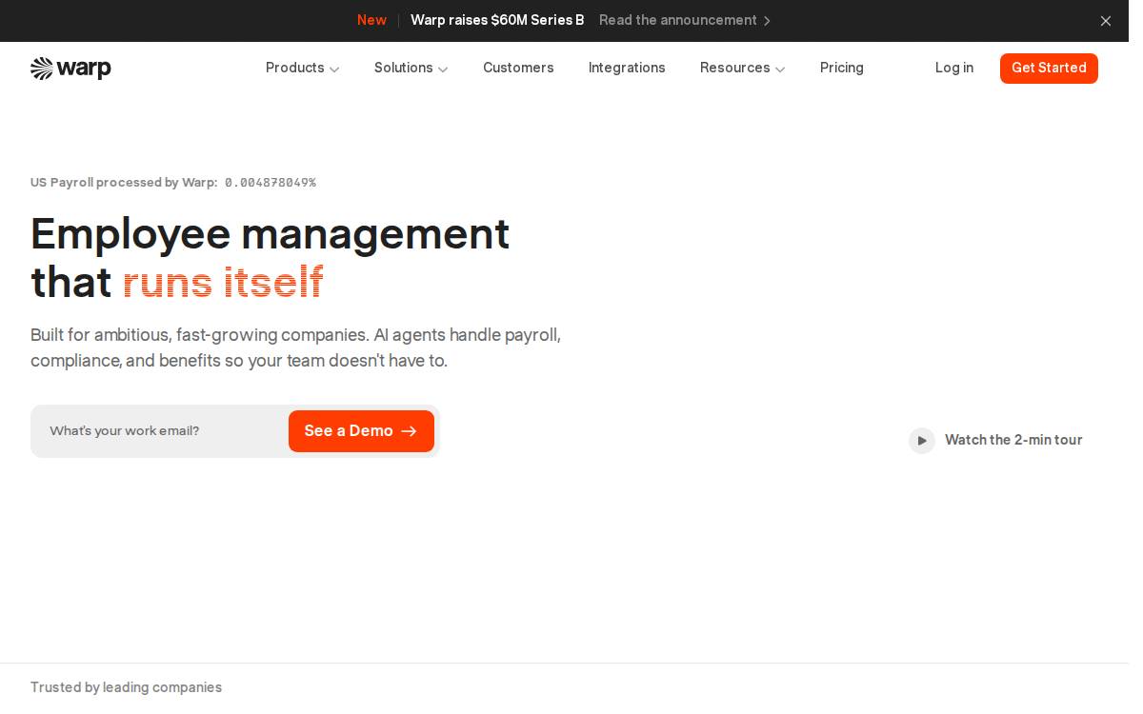Expand the Solutions dropdown menu
Screen dimensions: 1143x714
tap(411, 69)
